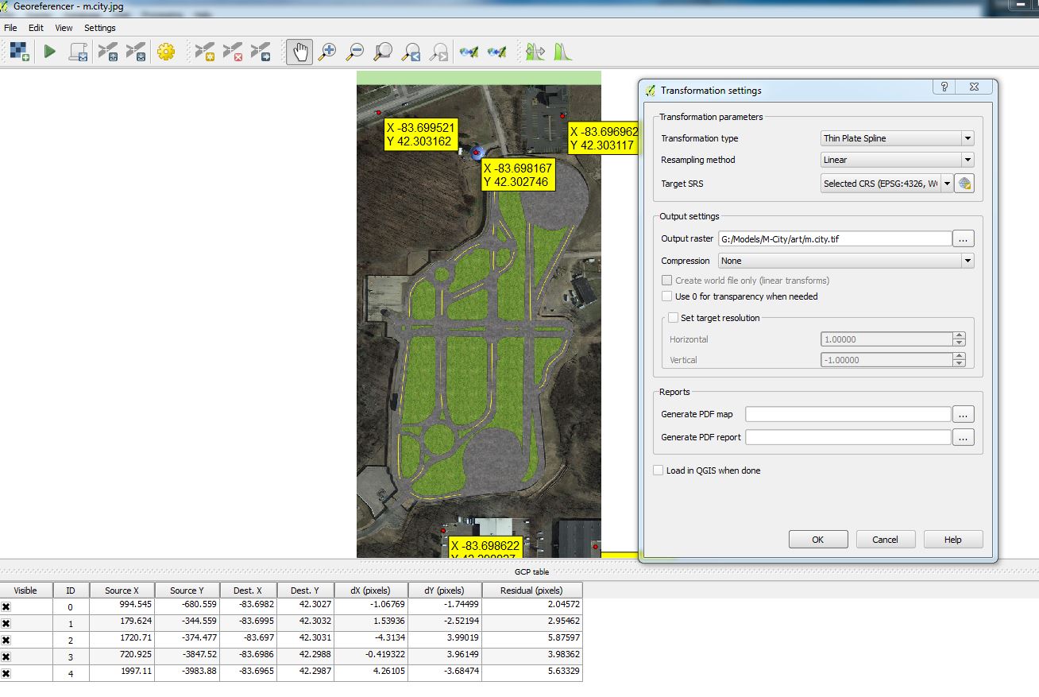Click the Output raster path field

point(834,238)
